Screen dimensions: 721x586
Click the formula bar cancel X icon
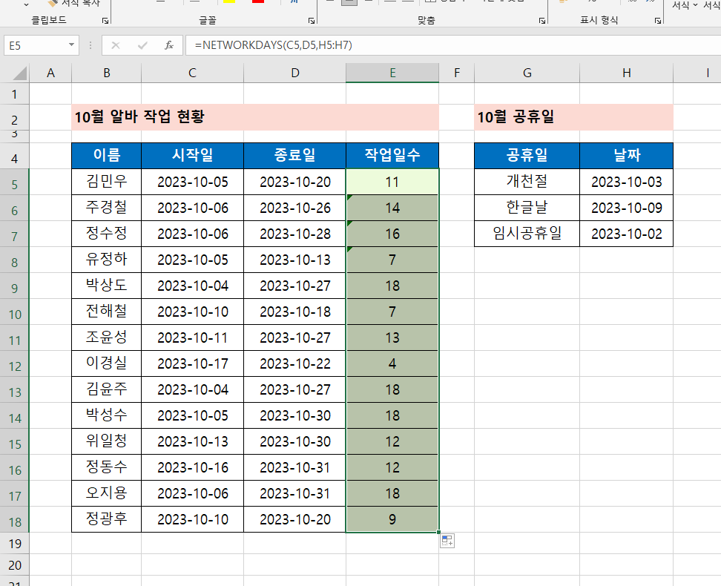click(116, 45)
